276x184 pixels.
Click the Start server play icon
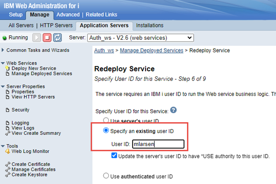point(37,38)
